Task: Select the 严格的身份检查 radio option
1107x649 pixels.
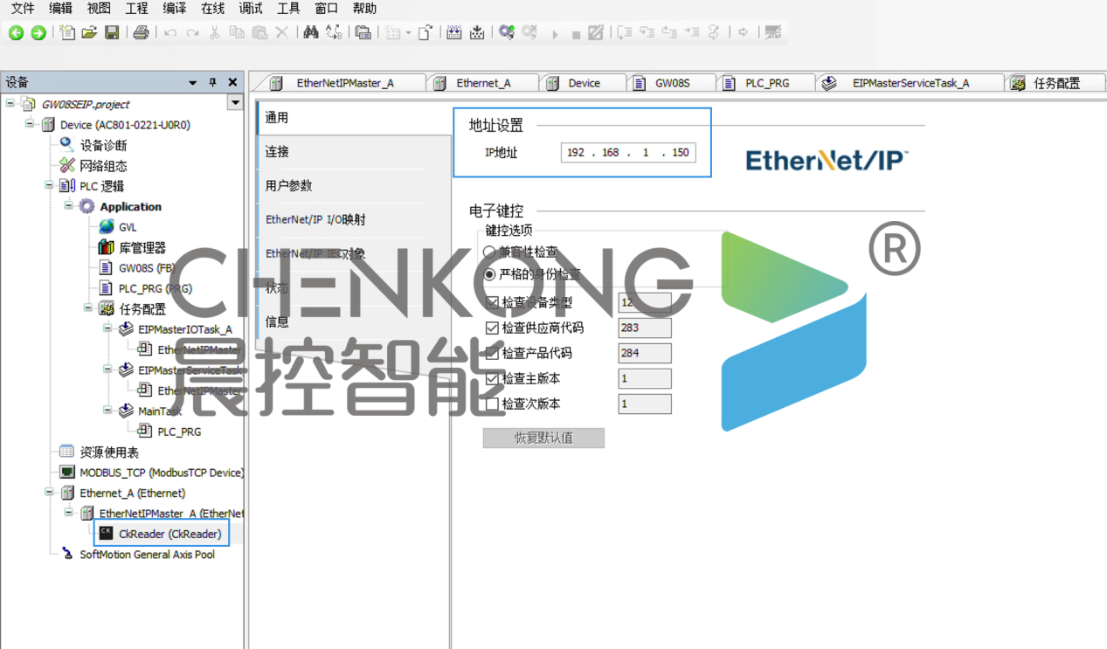Action: coord(489,274)
